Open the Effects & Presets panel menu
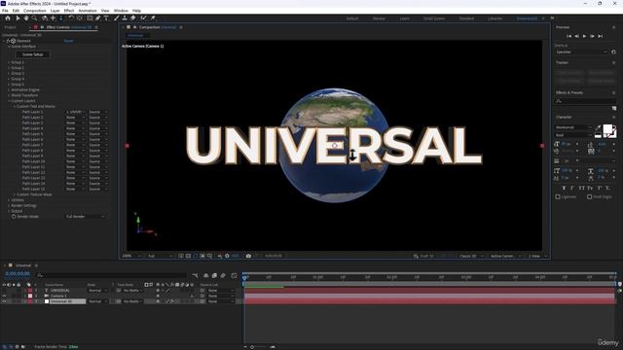This screenshot has height=350, width=623. pos(614,93)
